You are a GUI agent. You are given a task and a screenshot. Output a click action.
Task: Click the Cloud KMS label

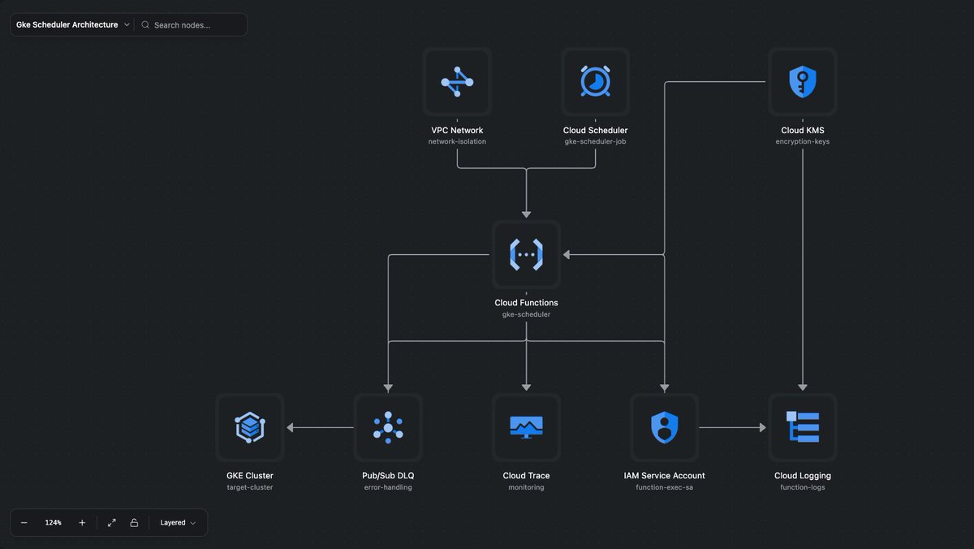pos(803,131)
